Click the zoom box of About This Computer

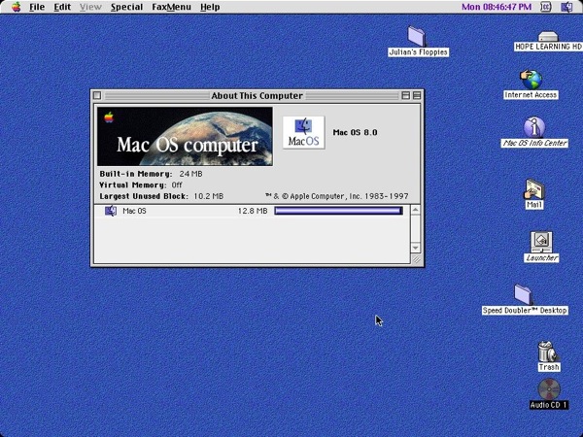pyautogui.click(x=405, y=95)
